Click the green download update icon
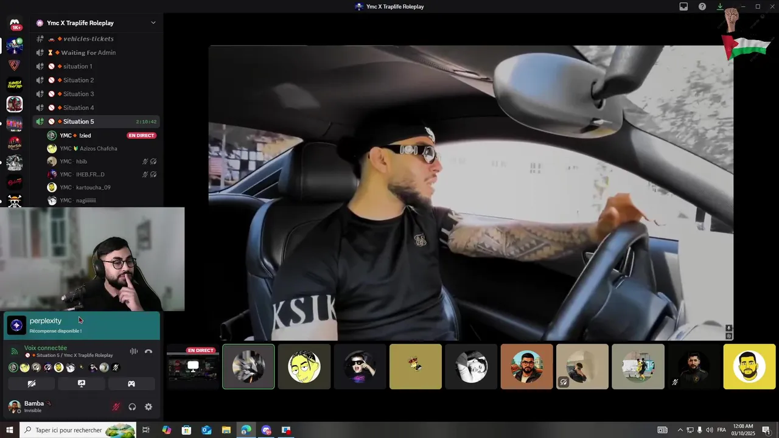The width and height of the screenshot is (779, 438). pyautogui.click(x=720, y=7)
